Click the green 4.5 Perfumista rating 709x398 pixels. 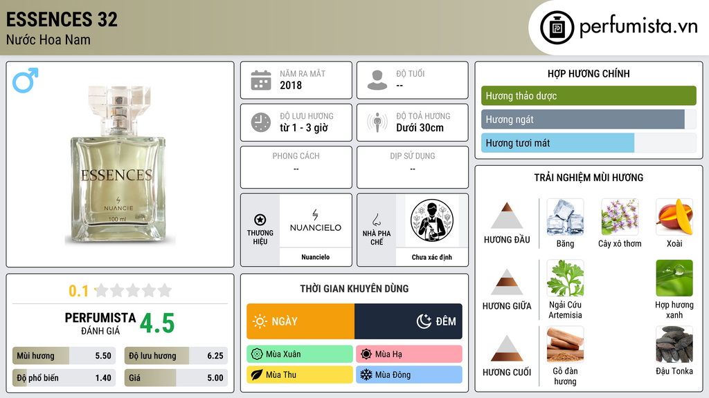[x=157, y=323]
